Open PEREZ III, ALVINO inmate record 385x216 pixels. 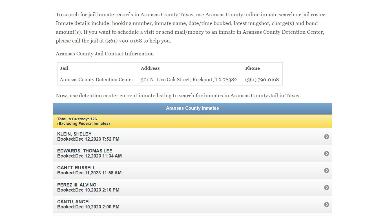192,187
